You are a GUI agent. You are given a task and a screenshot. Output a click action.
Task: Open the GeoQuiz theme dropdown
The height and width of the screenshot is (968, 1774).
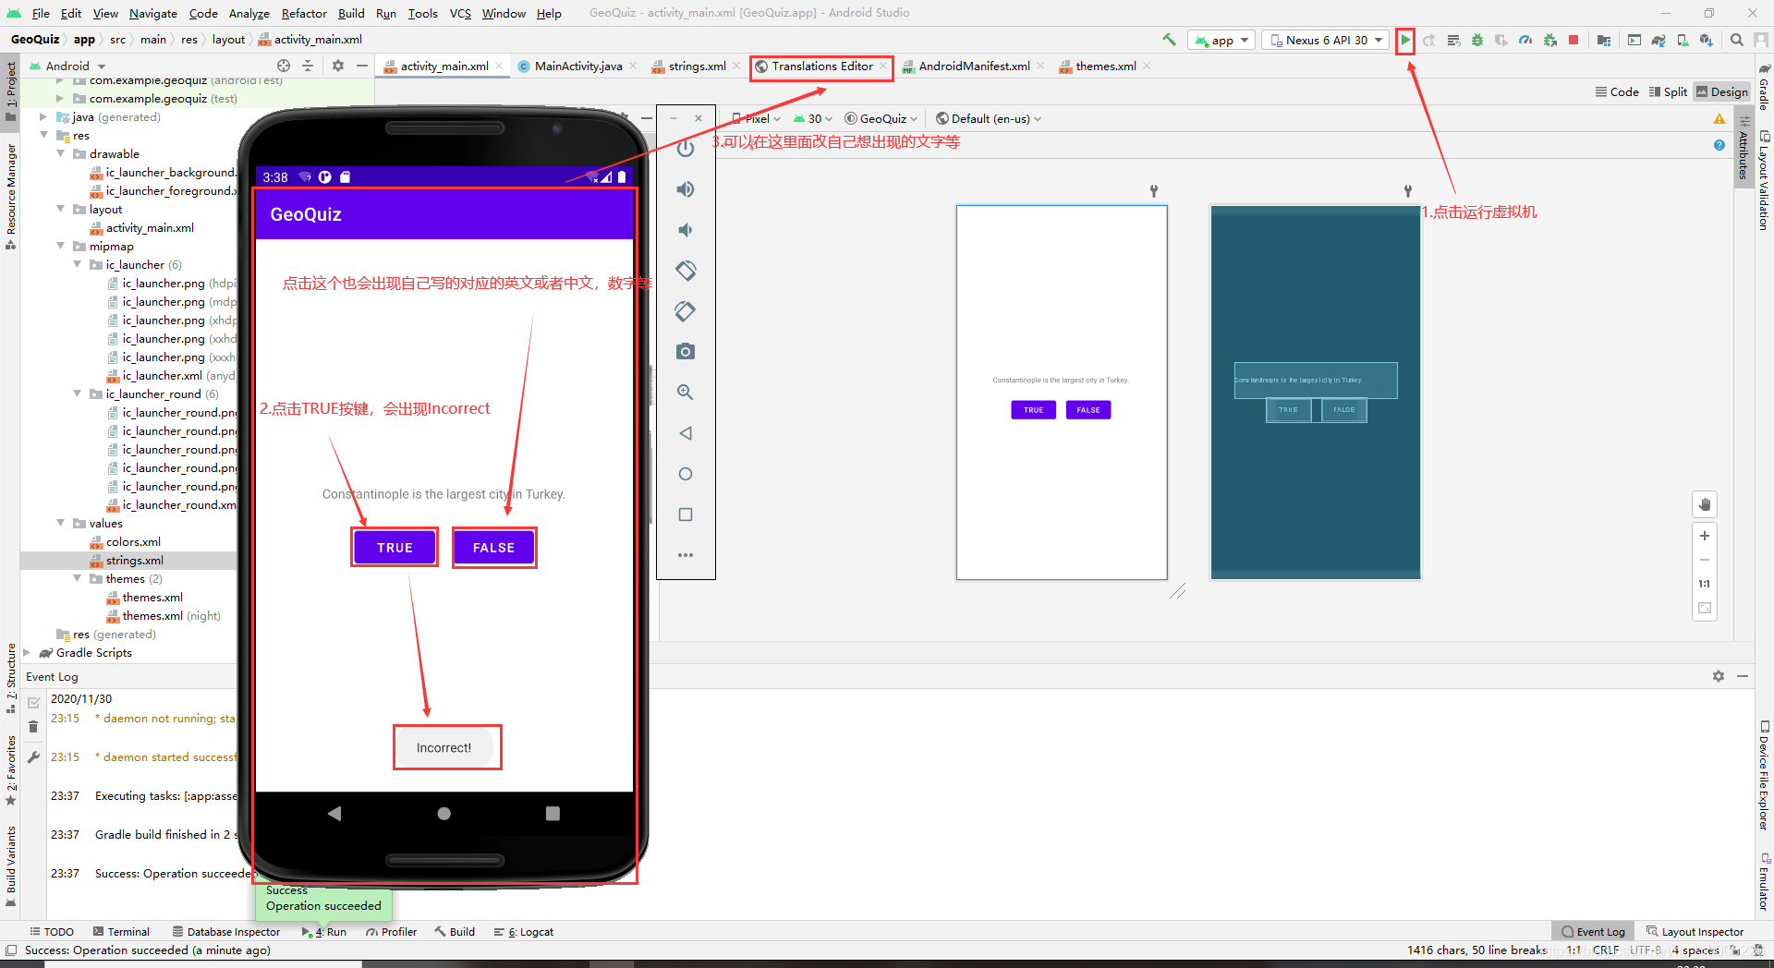[x=881, y=118]
